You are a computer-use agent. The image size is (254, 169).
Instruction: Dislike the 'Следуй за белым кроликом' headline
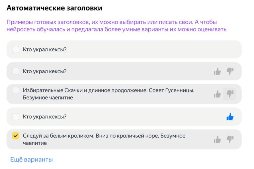pos(230,139)
